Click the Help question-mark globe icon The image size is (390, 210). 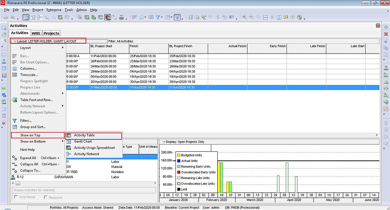(299, 17)
